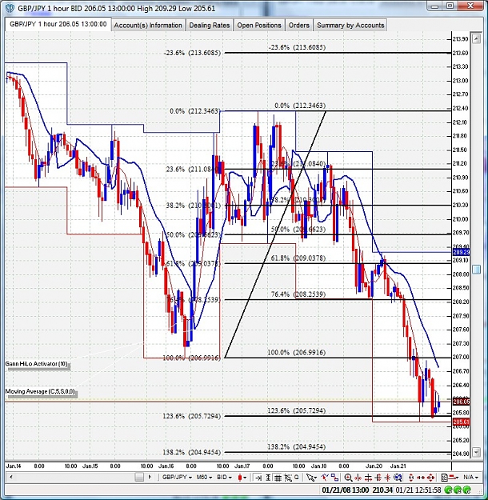Click the status bar 01/21/08 13:00 text
The height and width of the screenshot is (500, 488).
pyautogui.click(x=345, y=490)
